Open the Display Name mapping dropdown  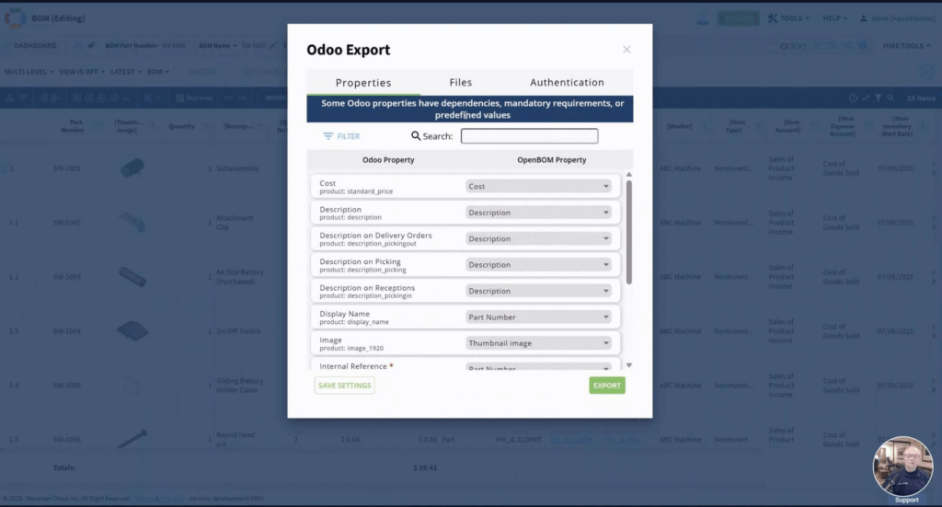[x=538, y=317]
